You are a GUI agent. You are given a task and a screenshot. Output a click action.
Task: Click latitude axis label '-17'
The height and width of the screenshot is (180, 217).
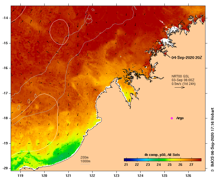[5, 93]
